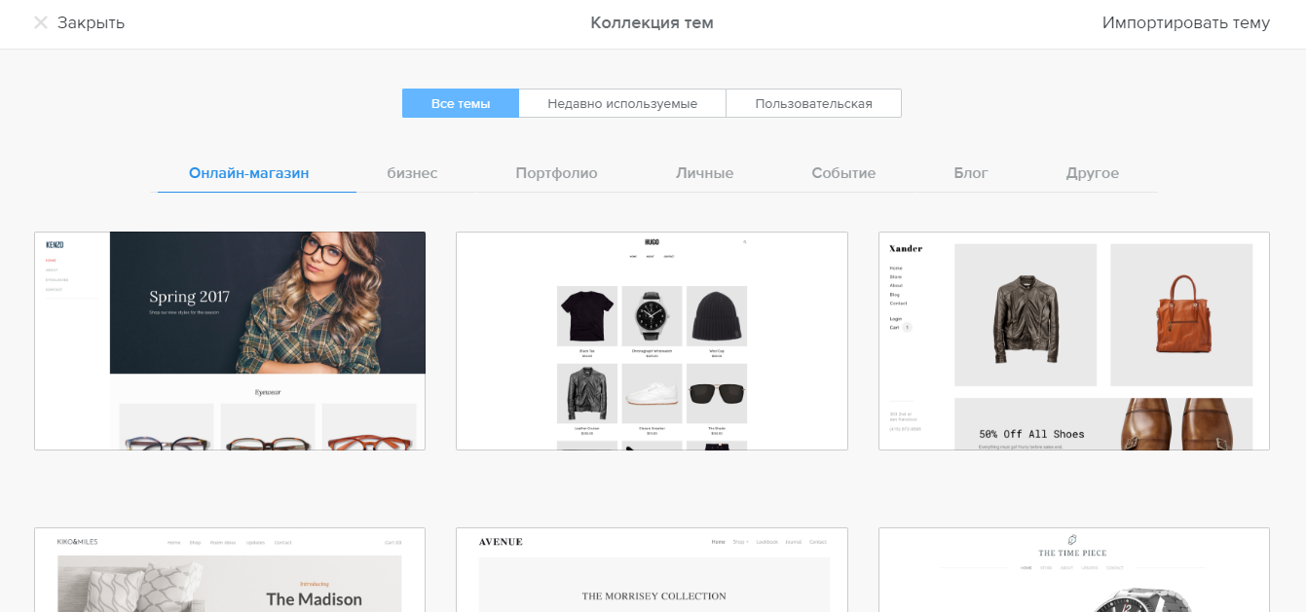Open the "Личные" theme category
Screen dimensions: 1306x612
704,172
